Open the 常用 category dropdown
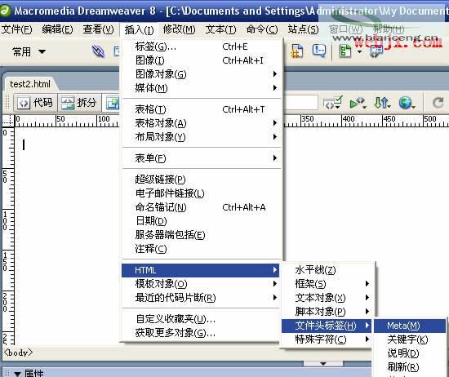Image resolution: width=449 pixels, height=377 pixels. pos(29,51)
